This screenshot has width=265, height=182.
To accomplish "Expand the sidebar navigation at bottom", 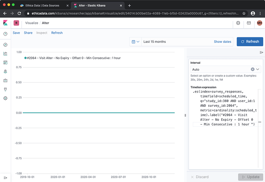I will [x=5, y=178].
